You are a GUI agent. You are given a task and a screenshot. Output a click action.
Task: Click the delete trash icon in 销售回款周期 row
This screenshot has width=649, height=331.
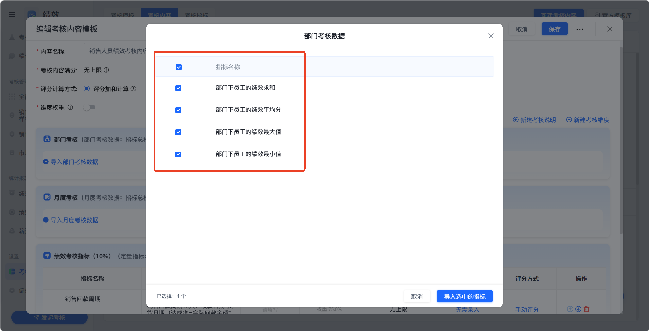[x=586, y=309]
